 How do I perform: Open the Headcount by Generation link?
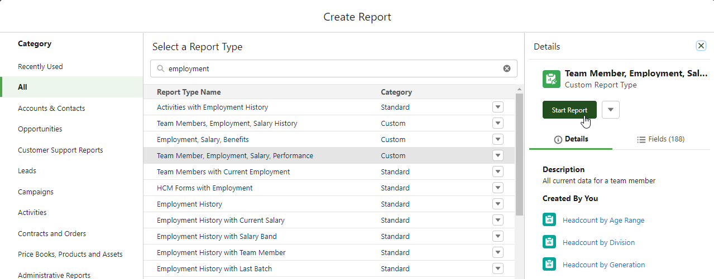(x=603, y=265)
